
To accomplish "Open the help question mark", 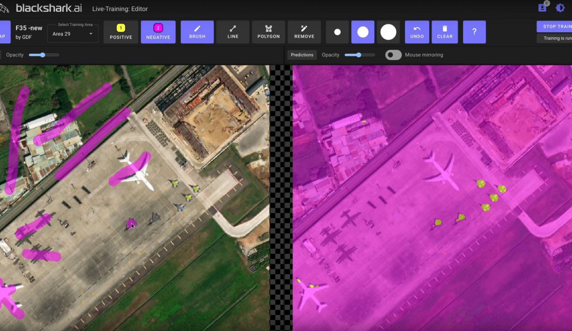I will [x=474, y=32].
